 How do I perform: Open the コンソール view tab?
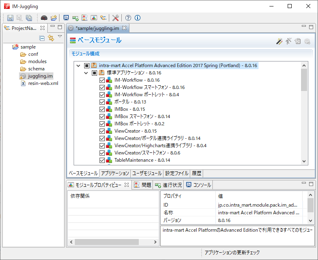point(199,185)
